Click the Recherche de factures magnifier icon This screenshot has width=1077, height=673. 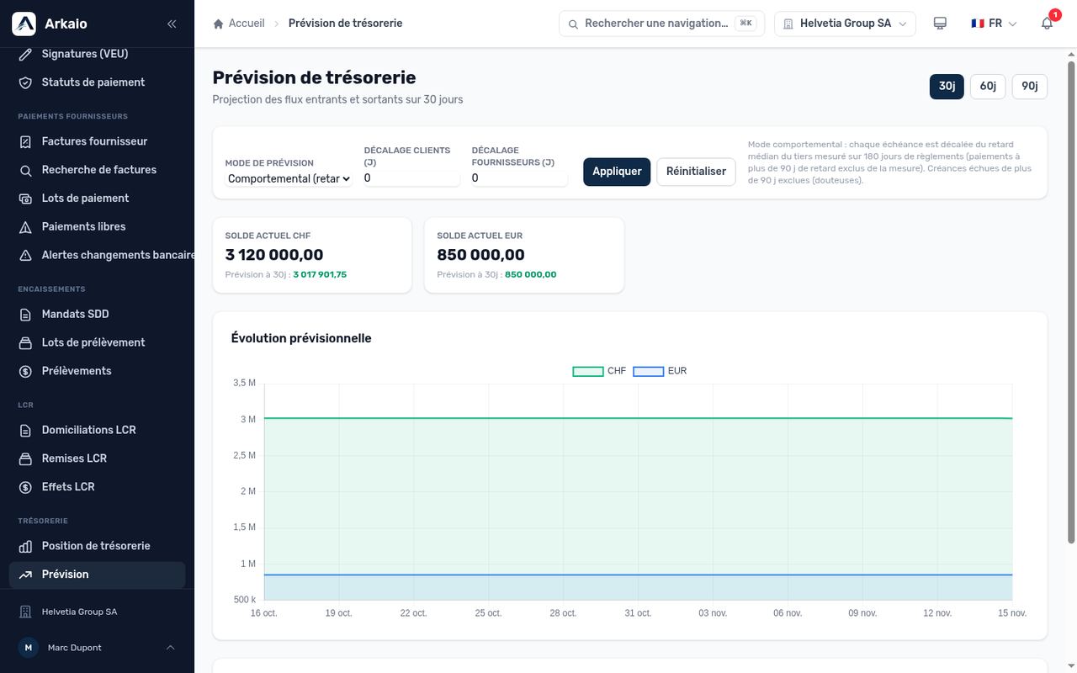(x=26, y=170)
